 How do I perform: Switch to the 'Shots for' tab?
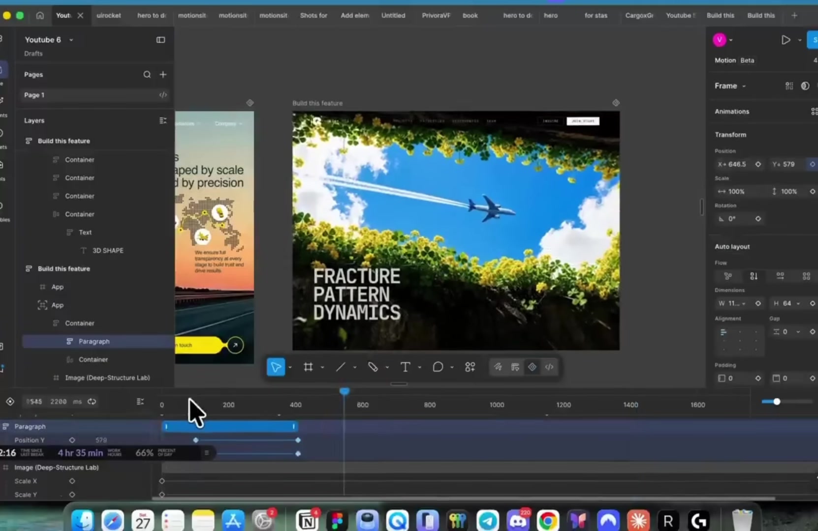click(314, 15)
